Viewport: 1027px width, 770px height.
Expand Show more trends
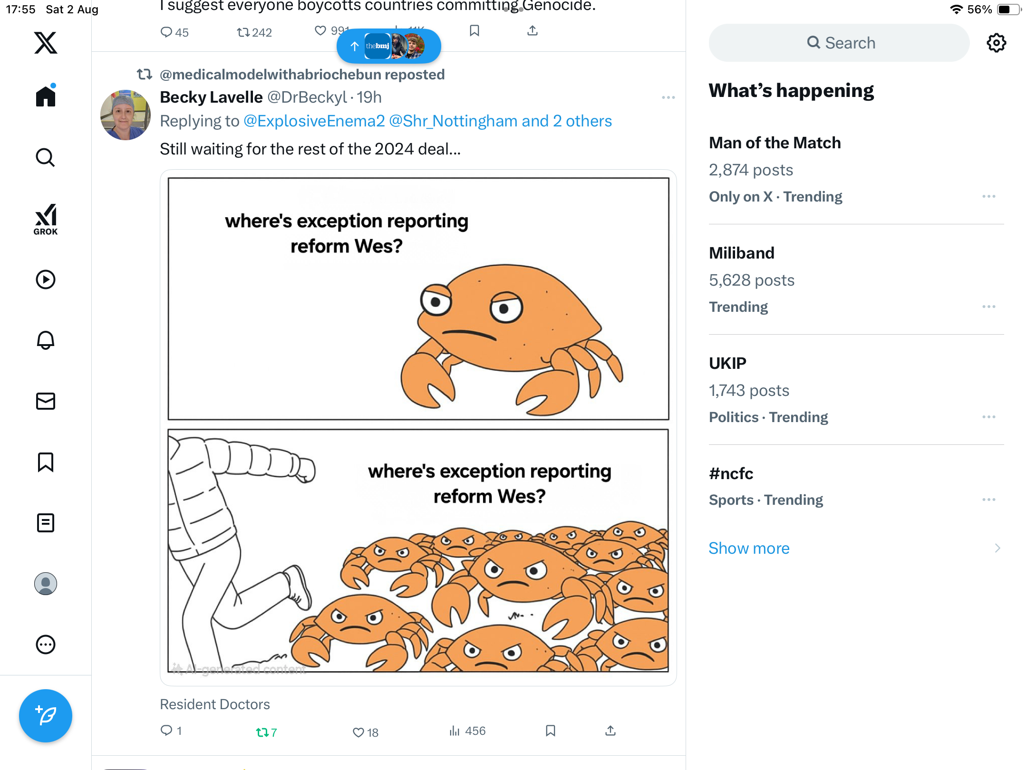749,548
